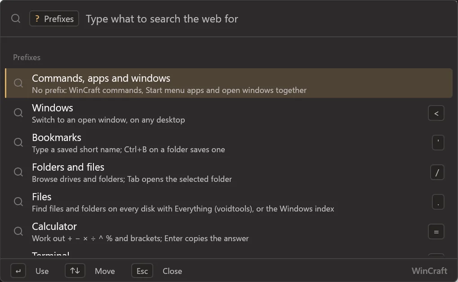Click the up-down arrows Move key hint
458x282 pixels.
pyautogui.click(x=75, y=271)
